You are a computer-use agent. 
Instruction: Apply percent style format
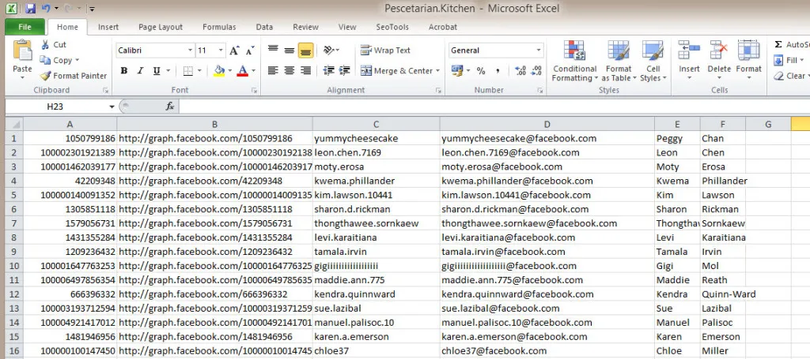481,70
